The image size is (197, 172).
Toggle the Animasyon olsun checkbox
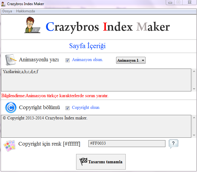(67, 60)
